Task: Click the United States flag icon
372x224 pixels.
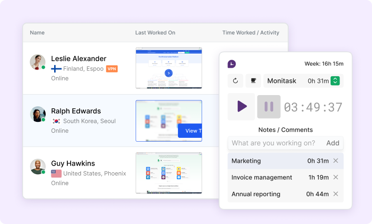Action: (x=56, y=174)
